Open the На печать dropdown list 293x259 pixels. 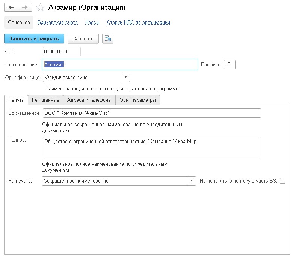coord(192,181)
